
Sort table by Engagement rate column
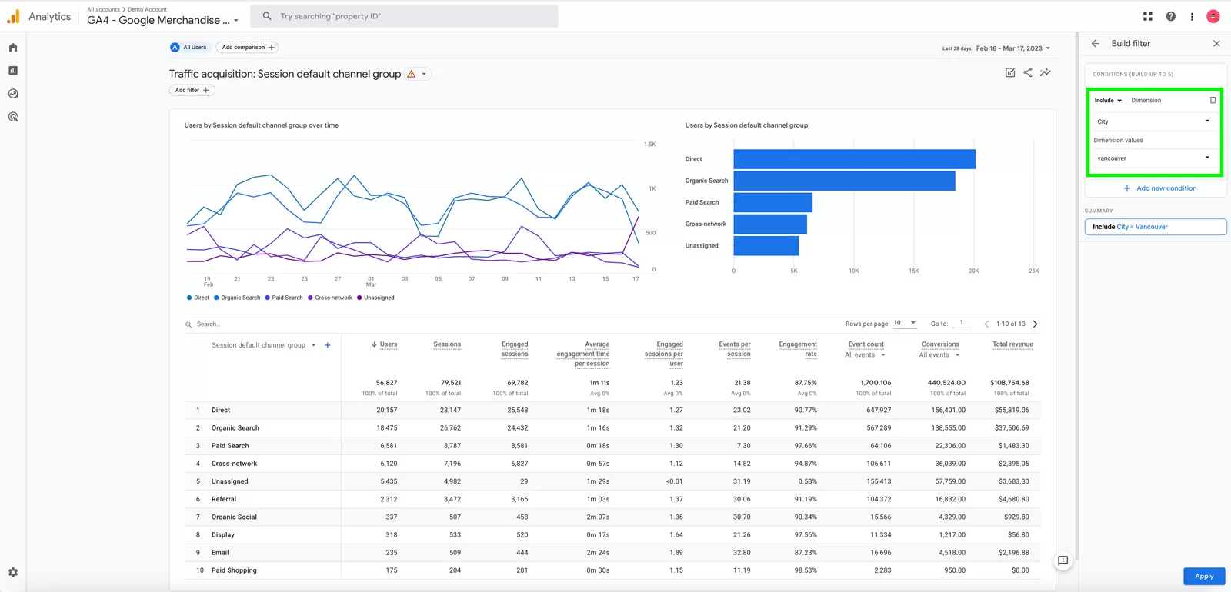798,349
